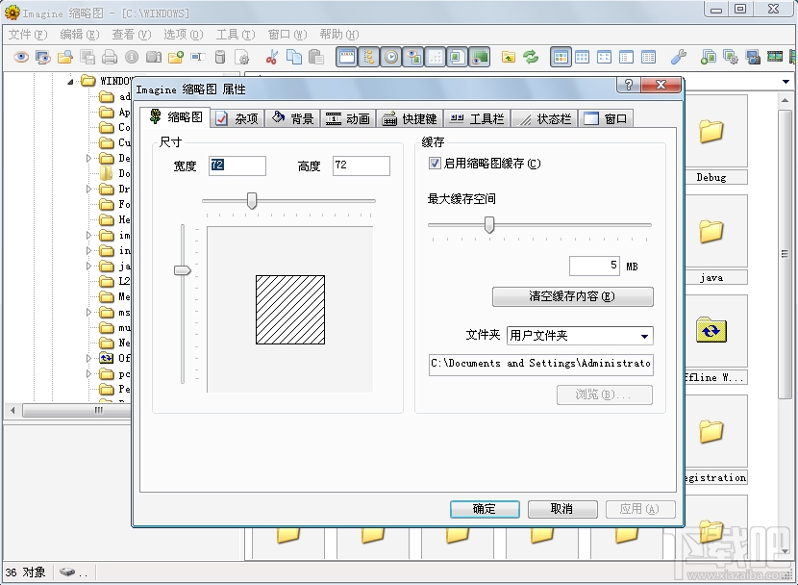Toggle the folder tree panel icon

coord(368,57)
